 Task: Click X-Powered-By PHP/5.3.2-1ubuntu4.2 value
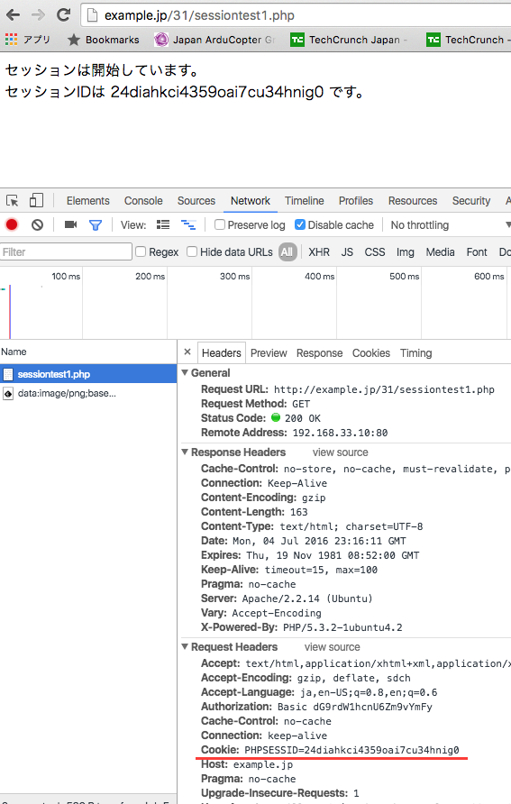pyautogui.click(x=342, y=627)
